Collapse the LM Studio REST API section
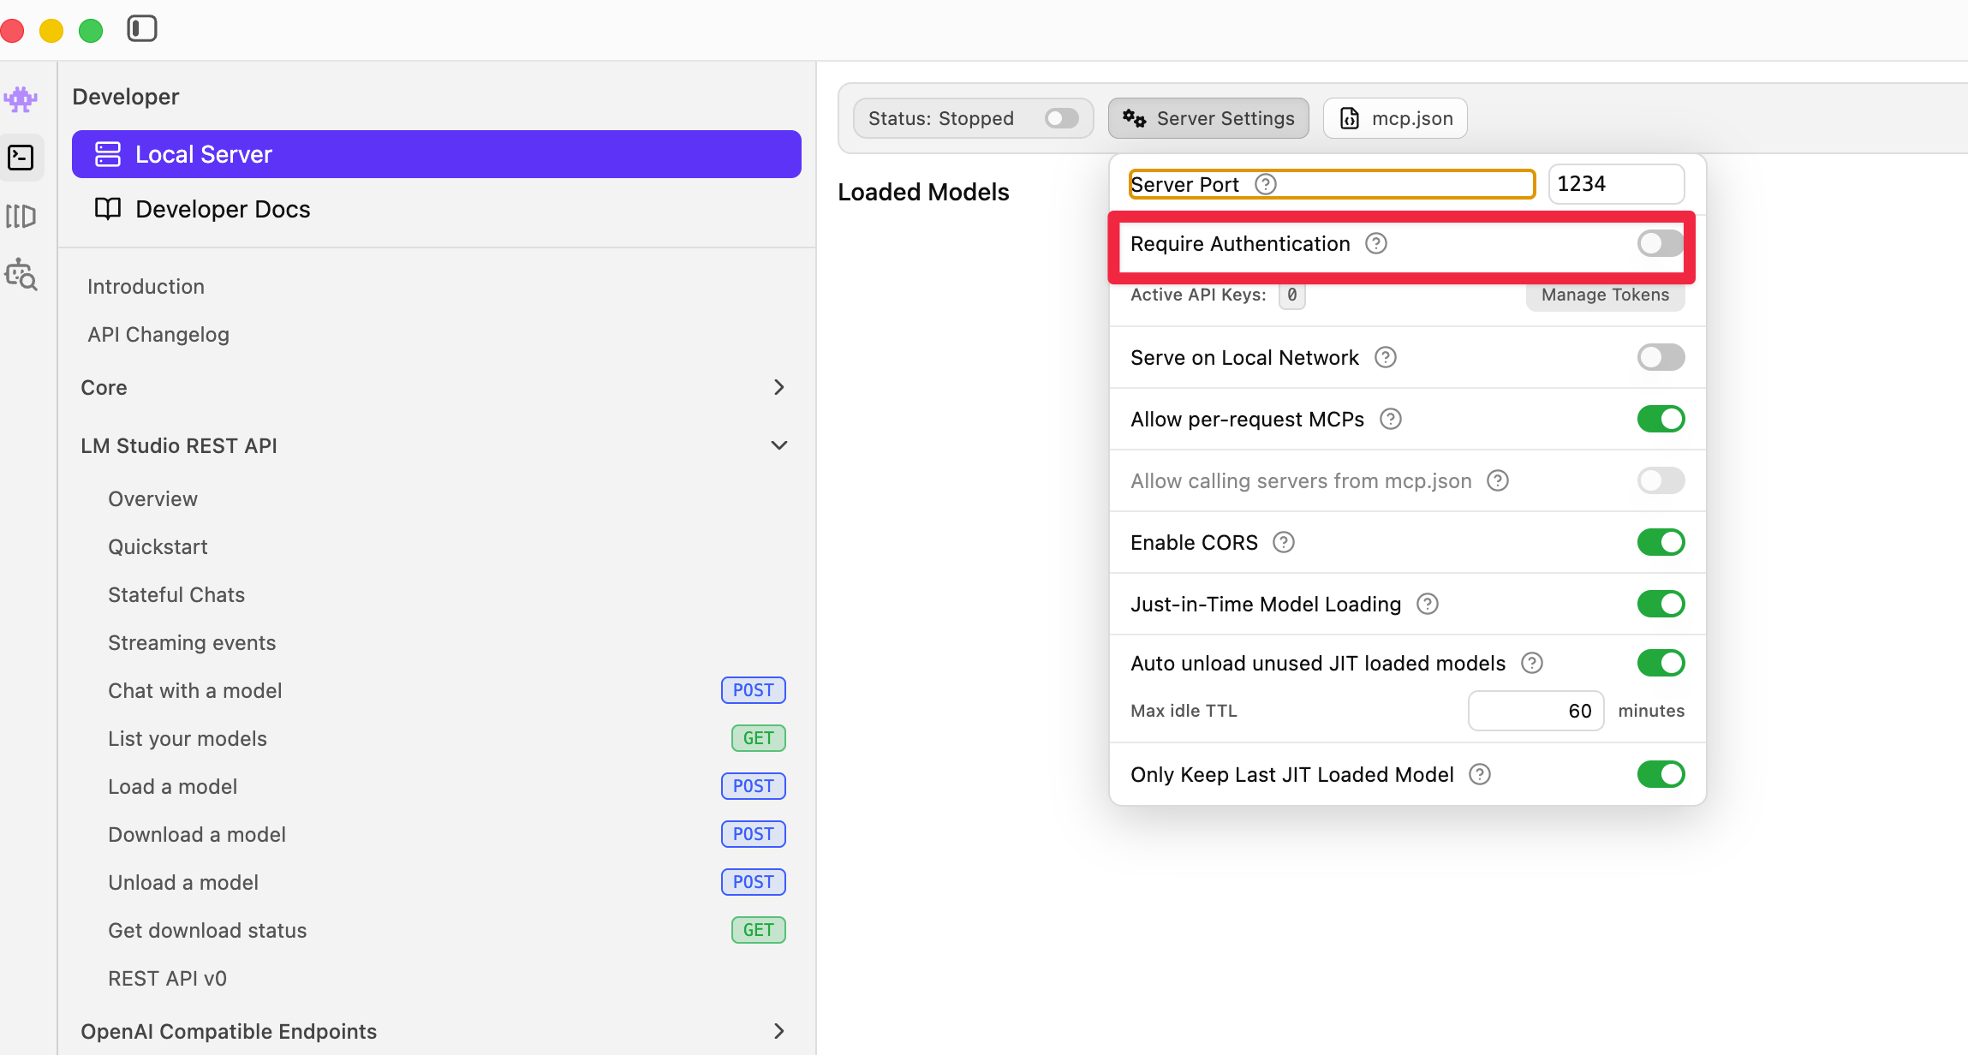The width and height of the screenshot is (1968, 1055). 778,445
